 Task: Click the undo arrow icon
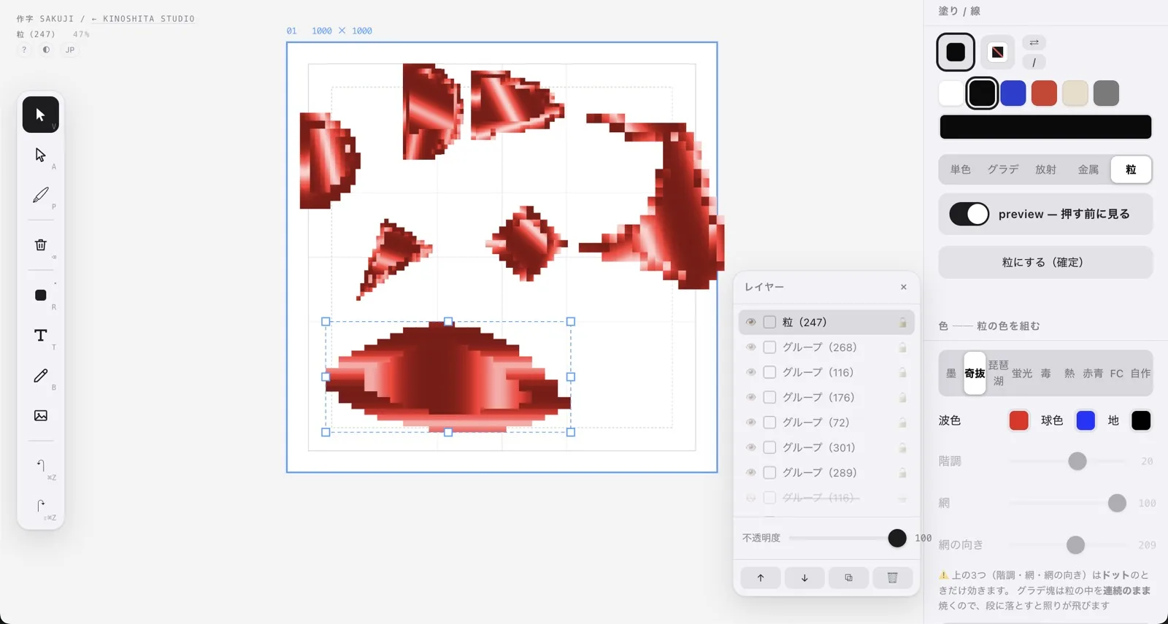(40, 466)
